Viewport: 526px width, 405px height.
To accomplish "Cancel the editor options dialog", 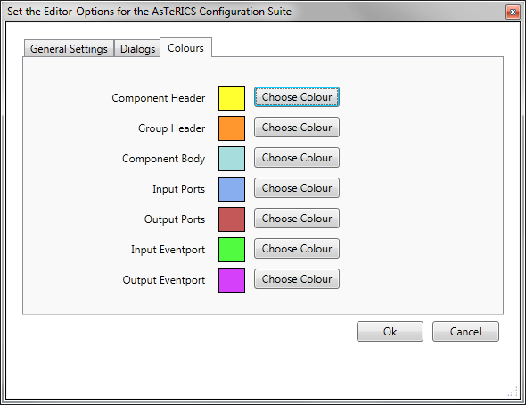I will [465, 332].
